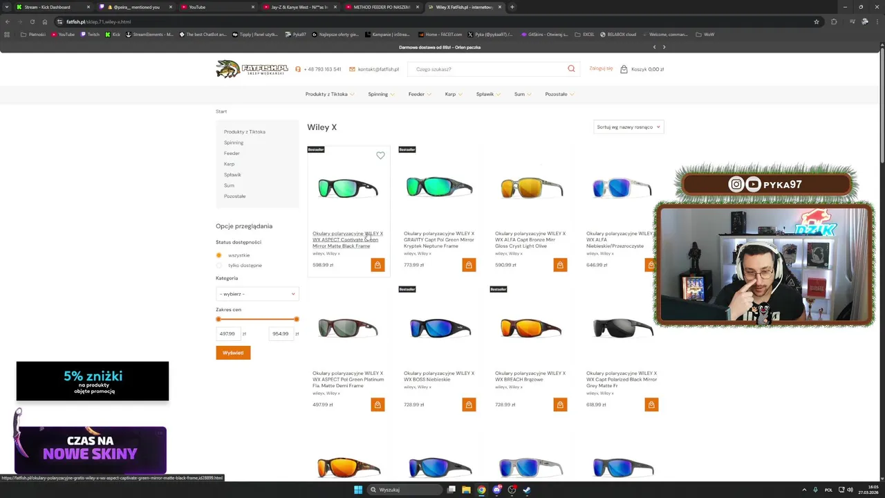Click the maximum price field 954,99

coord(281,333)
